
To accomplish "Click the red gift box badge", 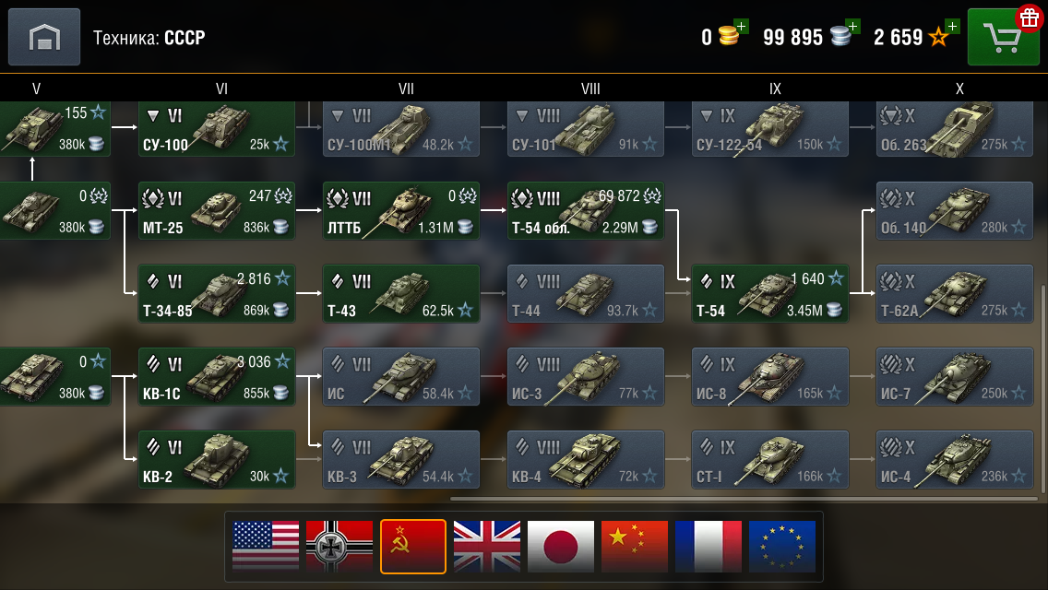I will [1030, 18].
